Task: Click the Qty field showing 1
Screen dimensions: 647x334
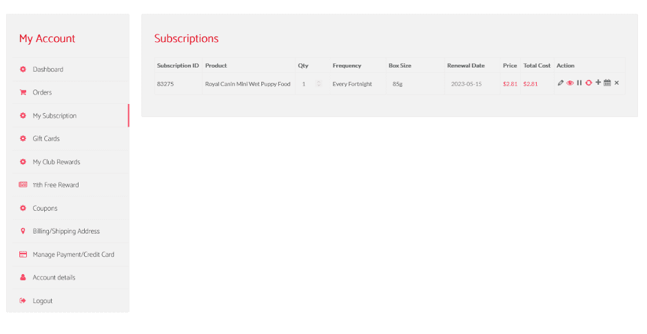Action: pyautogui.click(x=304, y=84)
